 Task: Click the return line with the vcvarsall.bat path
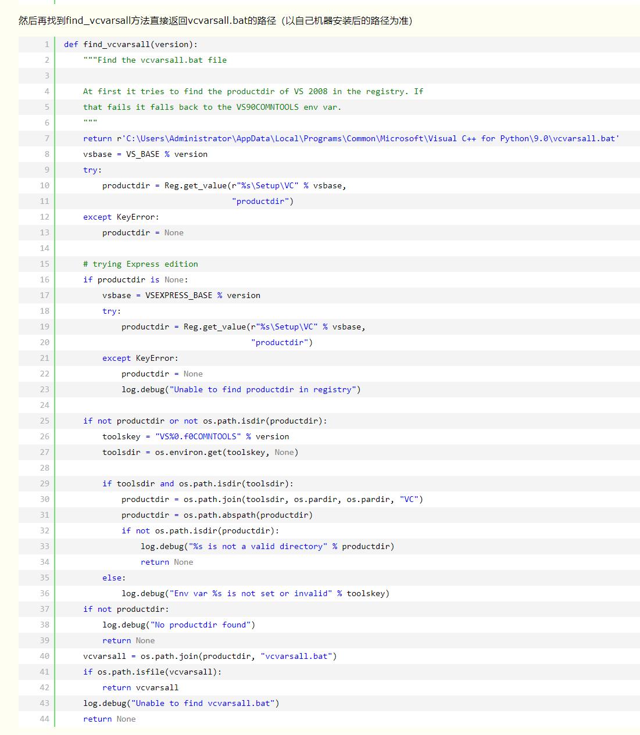click(352, 138)
